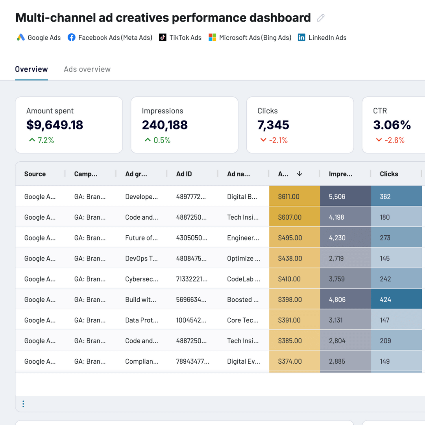Click the gold $611.00 heatmap cell
The width and height of the screenshot is (425, 425).
point(294,196)
